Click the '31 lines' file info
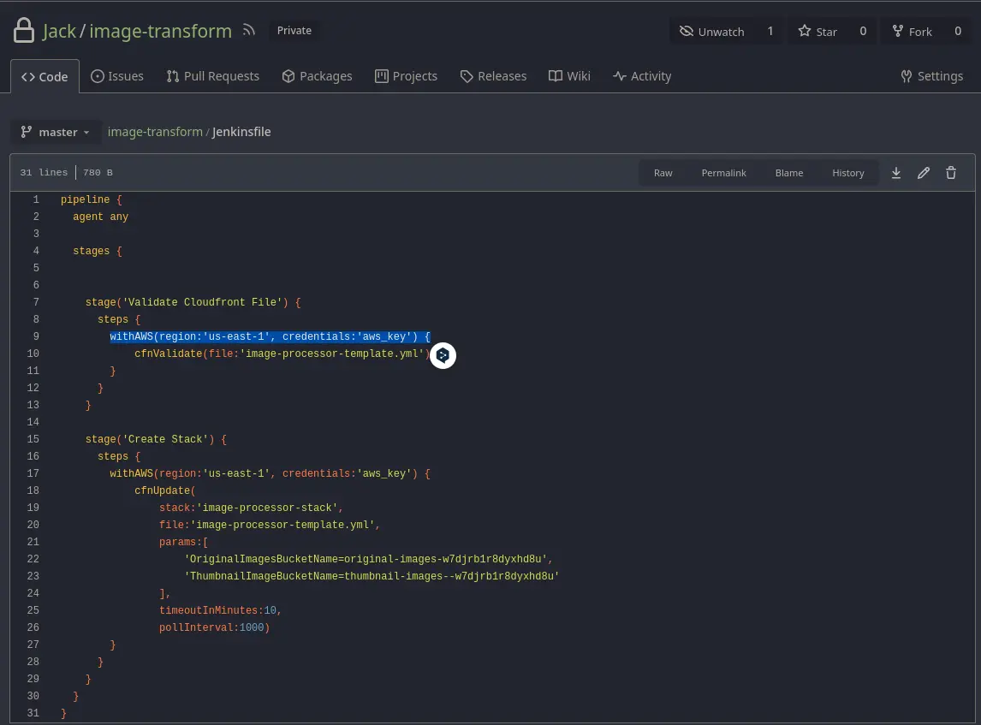This screenshot has height=725, width=981. [44, 173]
